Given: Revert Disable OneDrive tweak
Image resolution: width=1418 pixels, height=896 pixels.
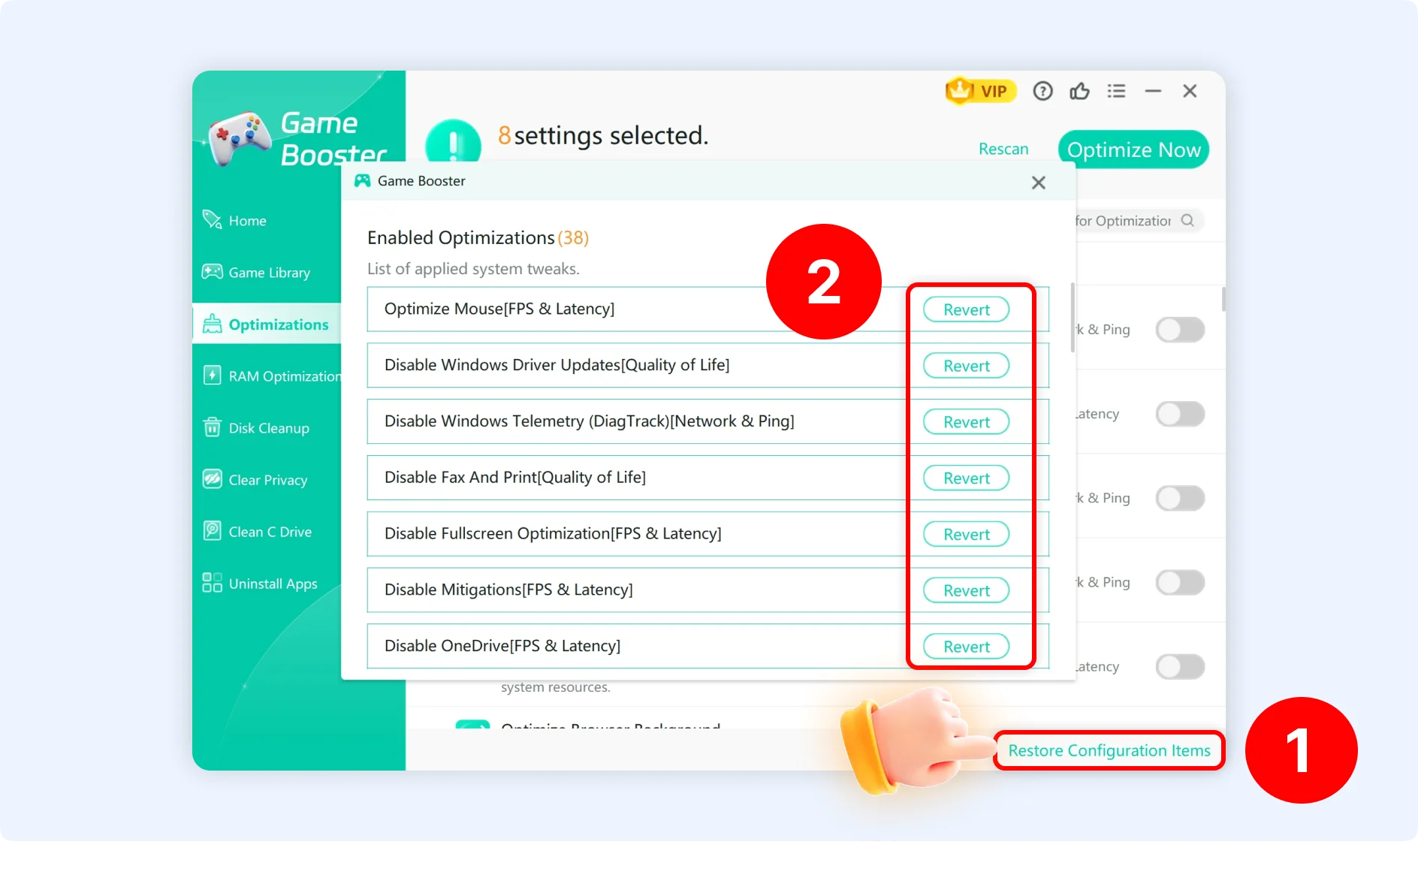Looking at the screenshot, I should 966,647.
